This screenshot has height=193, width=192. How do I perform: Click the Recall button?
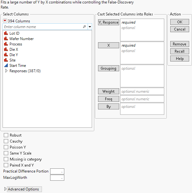click(180, 51)
